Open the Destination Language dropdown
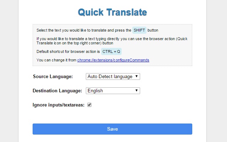 pyautogui.click(x=113, y=91)
